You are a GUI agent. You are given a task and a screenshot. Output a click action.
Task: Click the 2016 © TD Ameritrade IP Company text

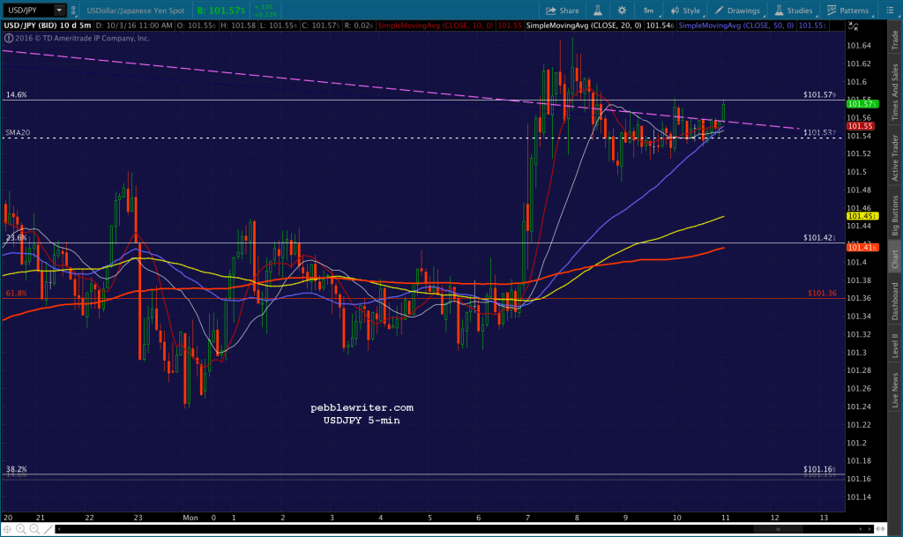[x=82, y=38]
